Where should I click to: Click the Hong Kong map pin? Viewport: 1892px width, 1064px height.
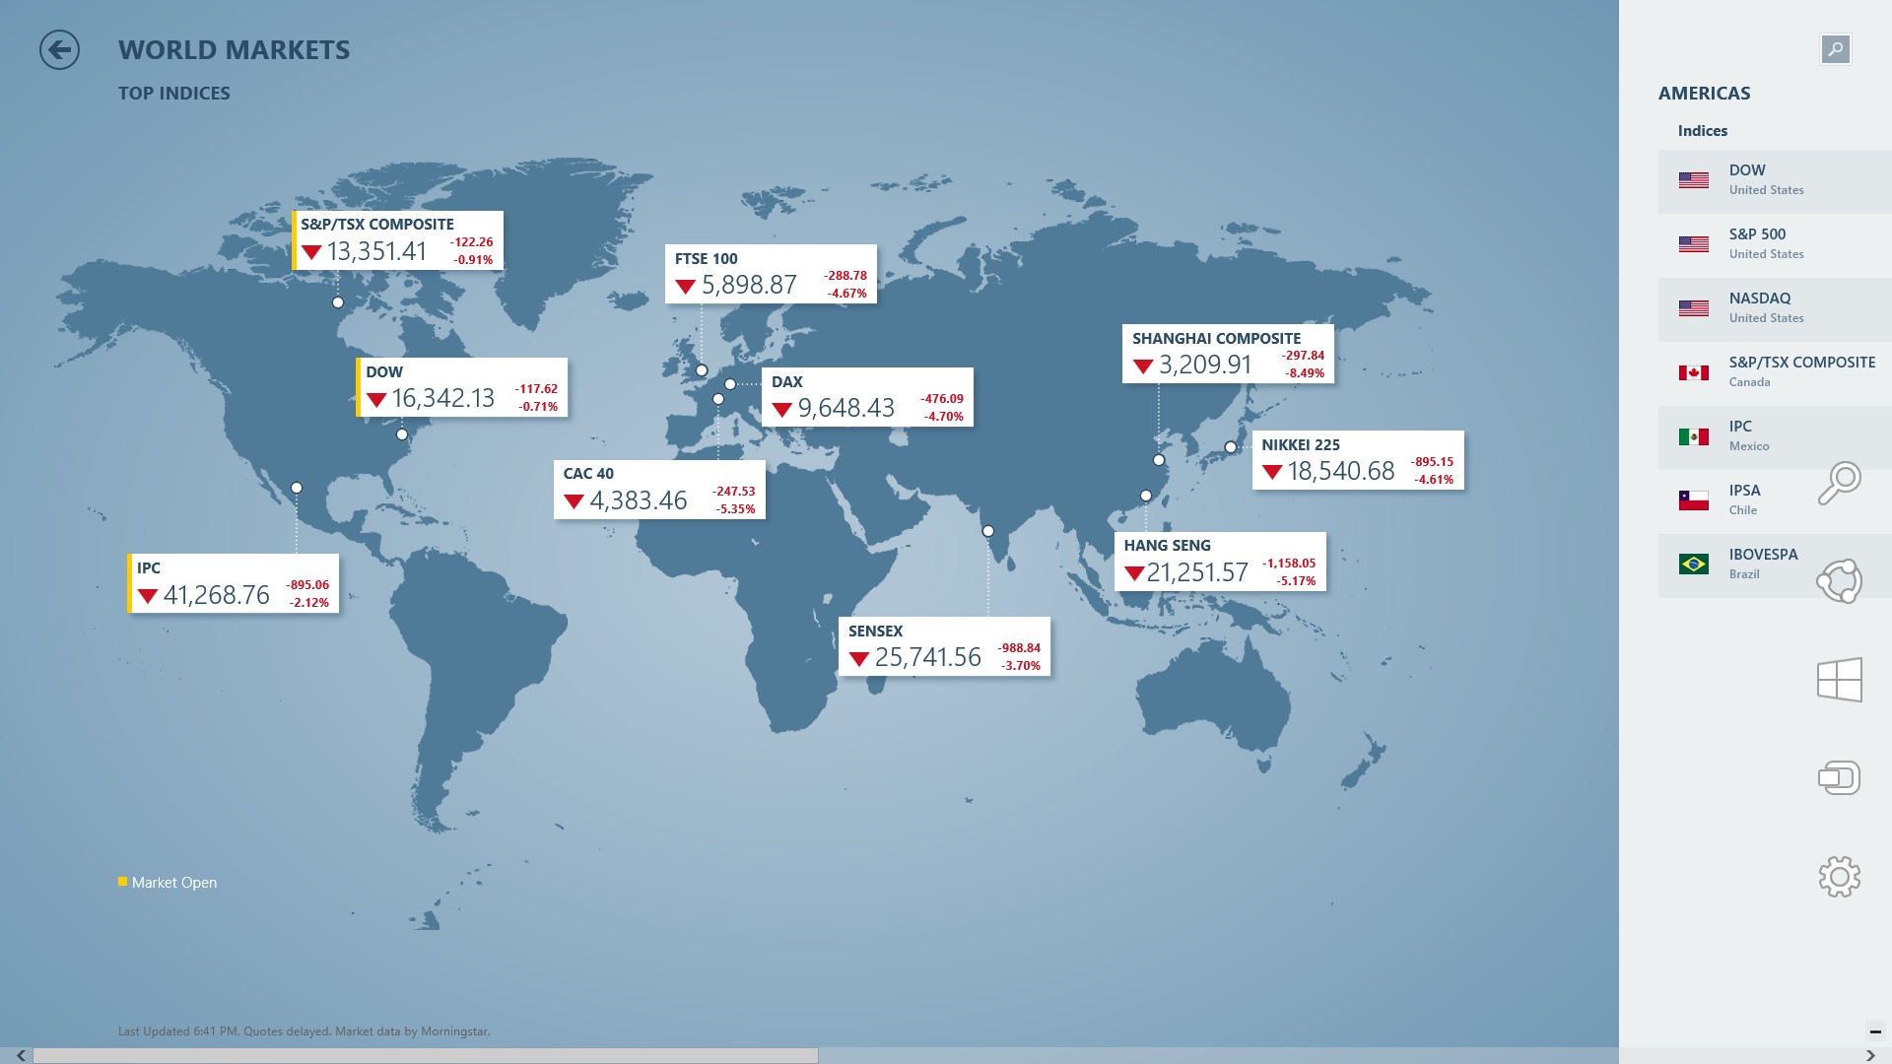(x=1146, y=496)
